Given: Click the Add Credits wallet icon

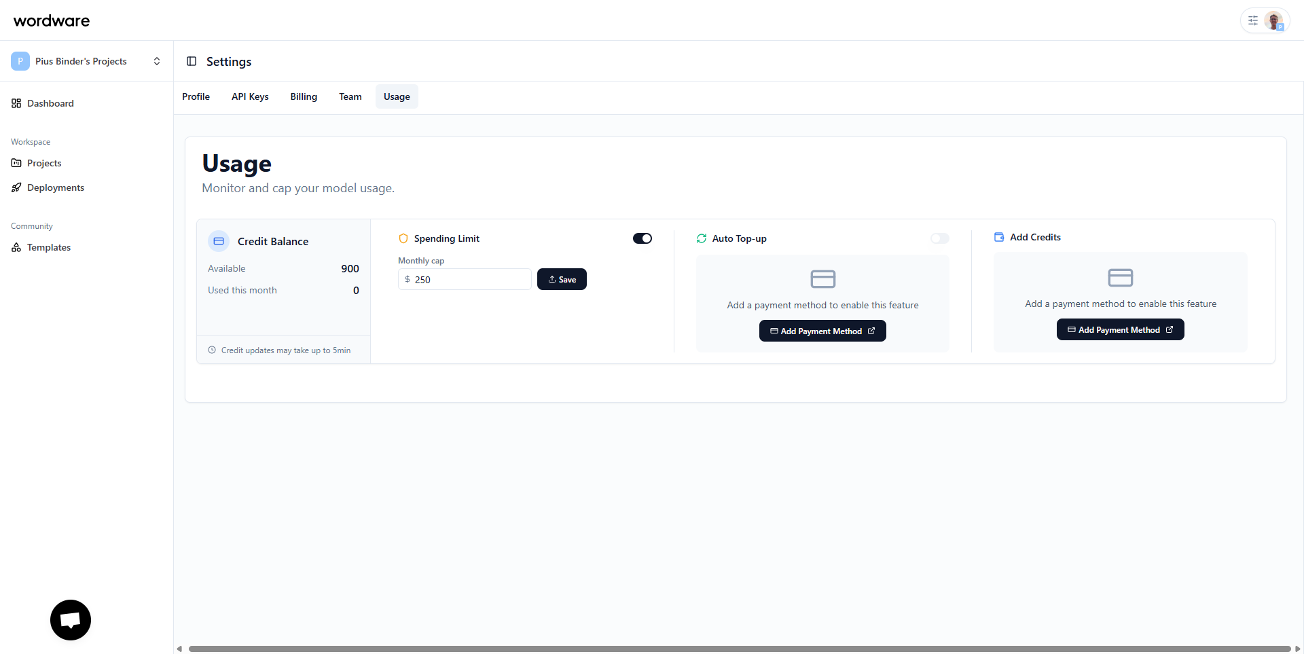Looking at the screenshot, I should pos(999,237).
